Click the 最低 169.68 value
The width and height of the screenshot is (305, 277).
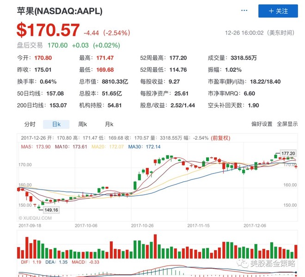pos(105,70)
